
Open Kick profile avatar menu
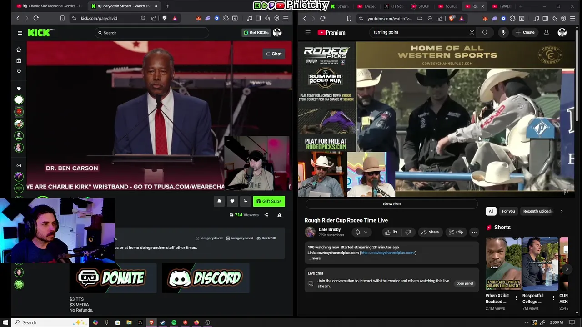tap(277, 33)
